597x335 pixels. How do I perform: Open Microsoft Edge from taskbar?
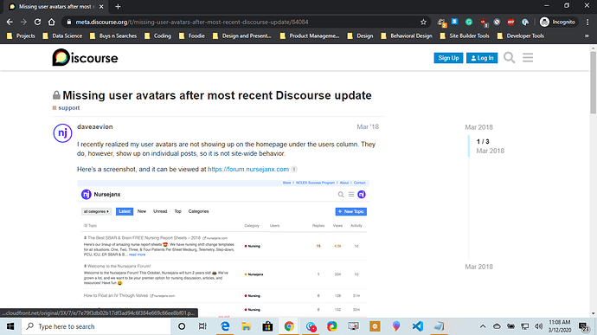[x=225, y=326]
